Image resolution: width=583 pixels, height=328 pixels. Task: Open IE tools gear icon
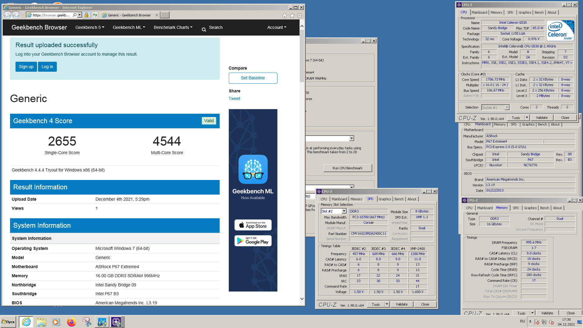300,16
